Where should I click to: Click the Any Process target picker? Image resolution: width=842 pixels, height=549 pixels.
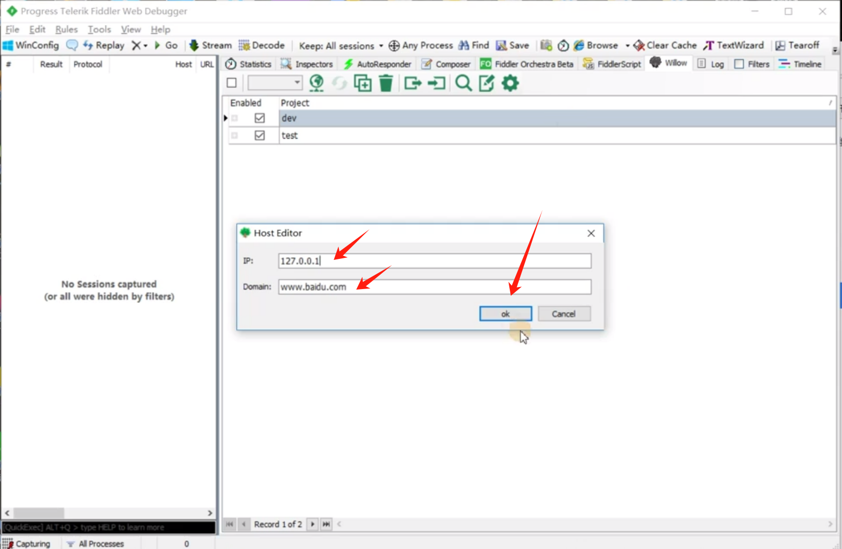pyautogui.click(x=421, y=46)
